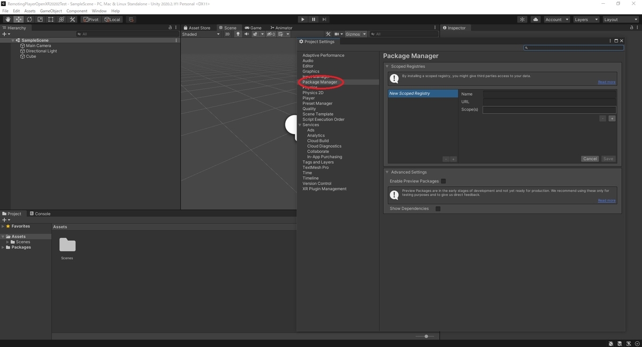Open Hierarchy plus create dropdown
Image resolution: width=642 pixels, height=347 pixels.
pos(6,34)
